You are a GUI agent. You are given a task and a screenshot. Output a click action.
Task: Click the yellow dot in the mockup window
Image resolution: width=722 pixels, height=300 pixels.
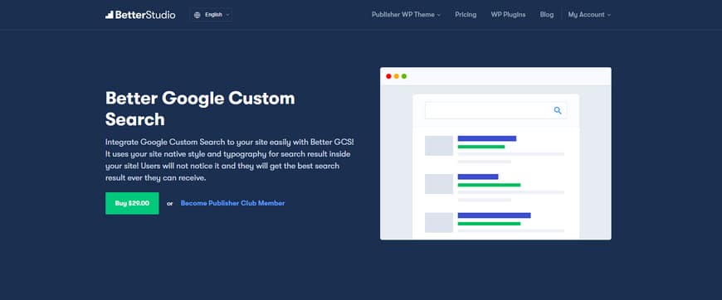click(x=397, y=76)
